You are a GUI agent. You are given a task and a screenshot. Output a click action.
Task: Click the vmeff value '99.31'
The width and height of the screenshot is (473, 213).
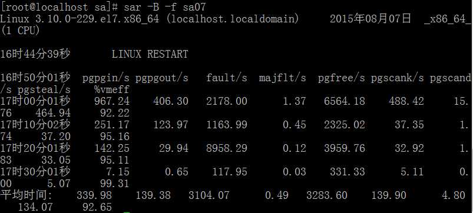coord(115,184)
